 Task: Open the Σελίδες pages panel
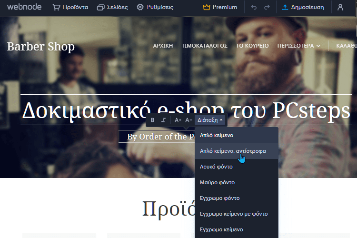coord(112,7)
